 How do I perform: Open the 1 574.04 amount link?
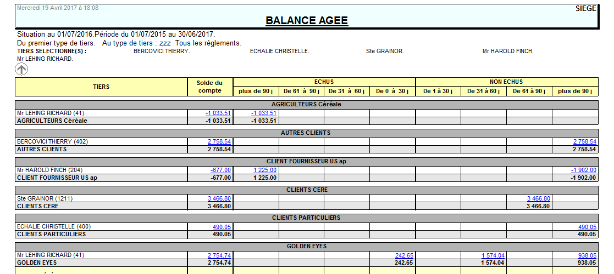493,255
